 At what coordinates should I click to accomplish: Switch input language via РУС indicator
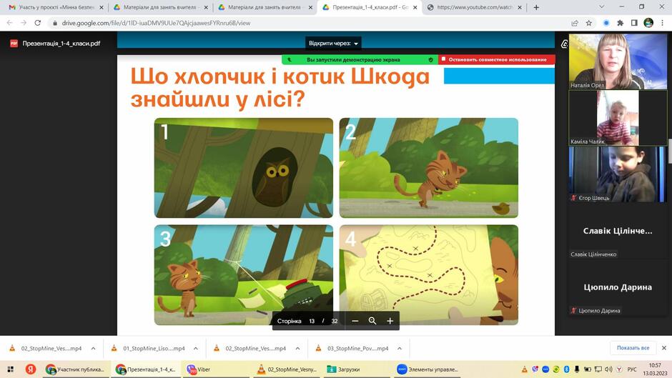tap(632, 369)
